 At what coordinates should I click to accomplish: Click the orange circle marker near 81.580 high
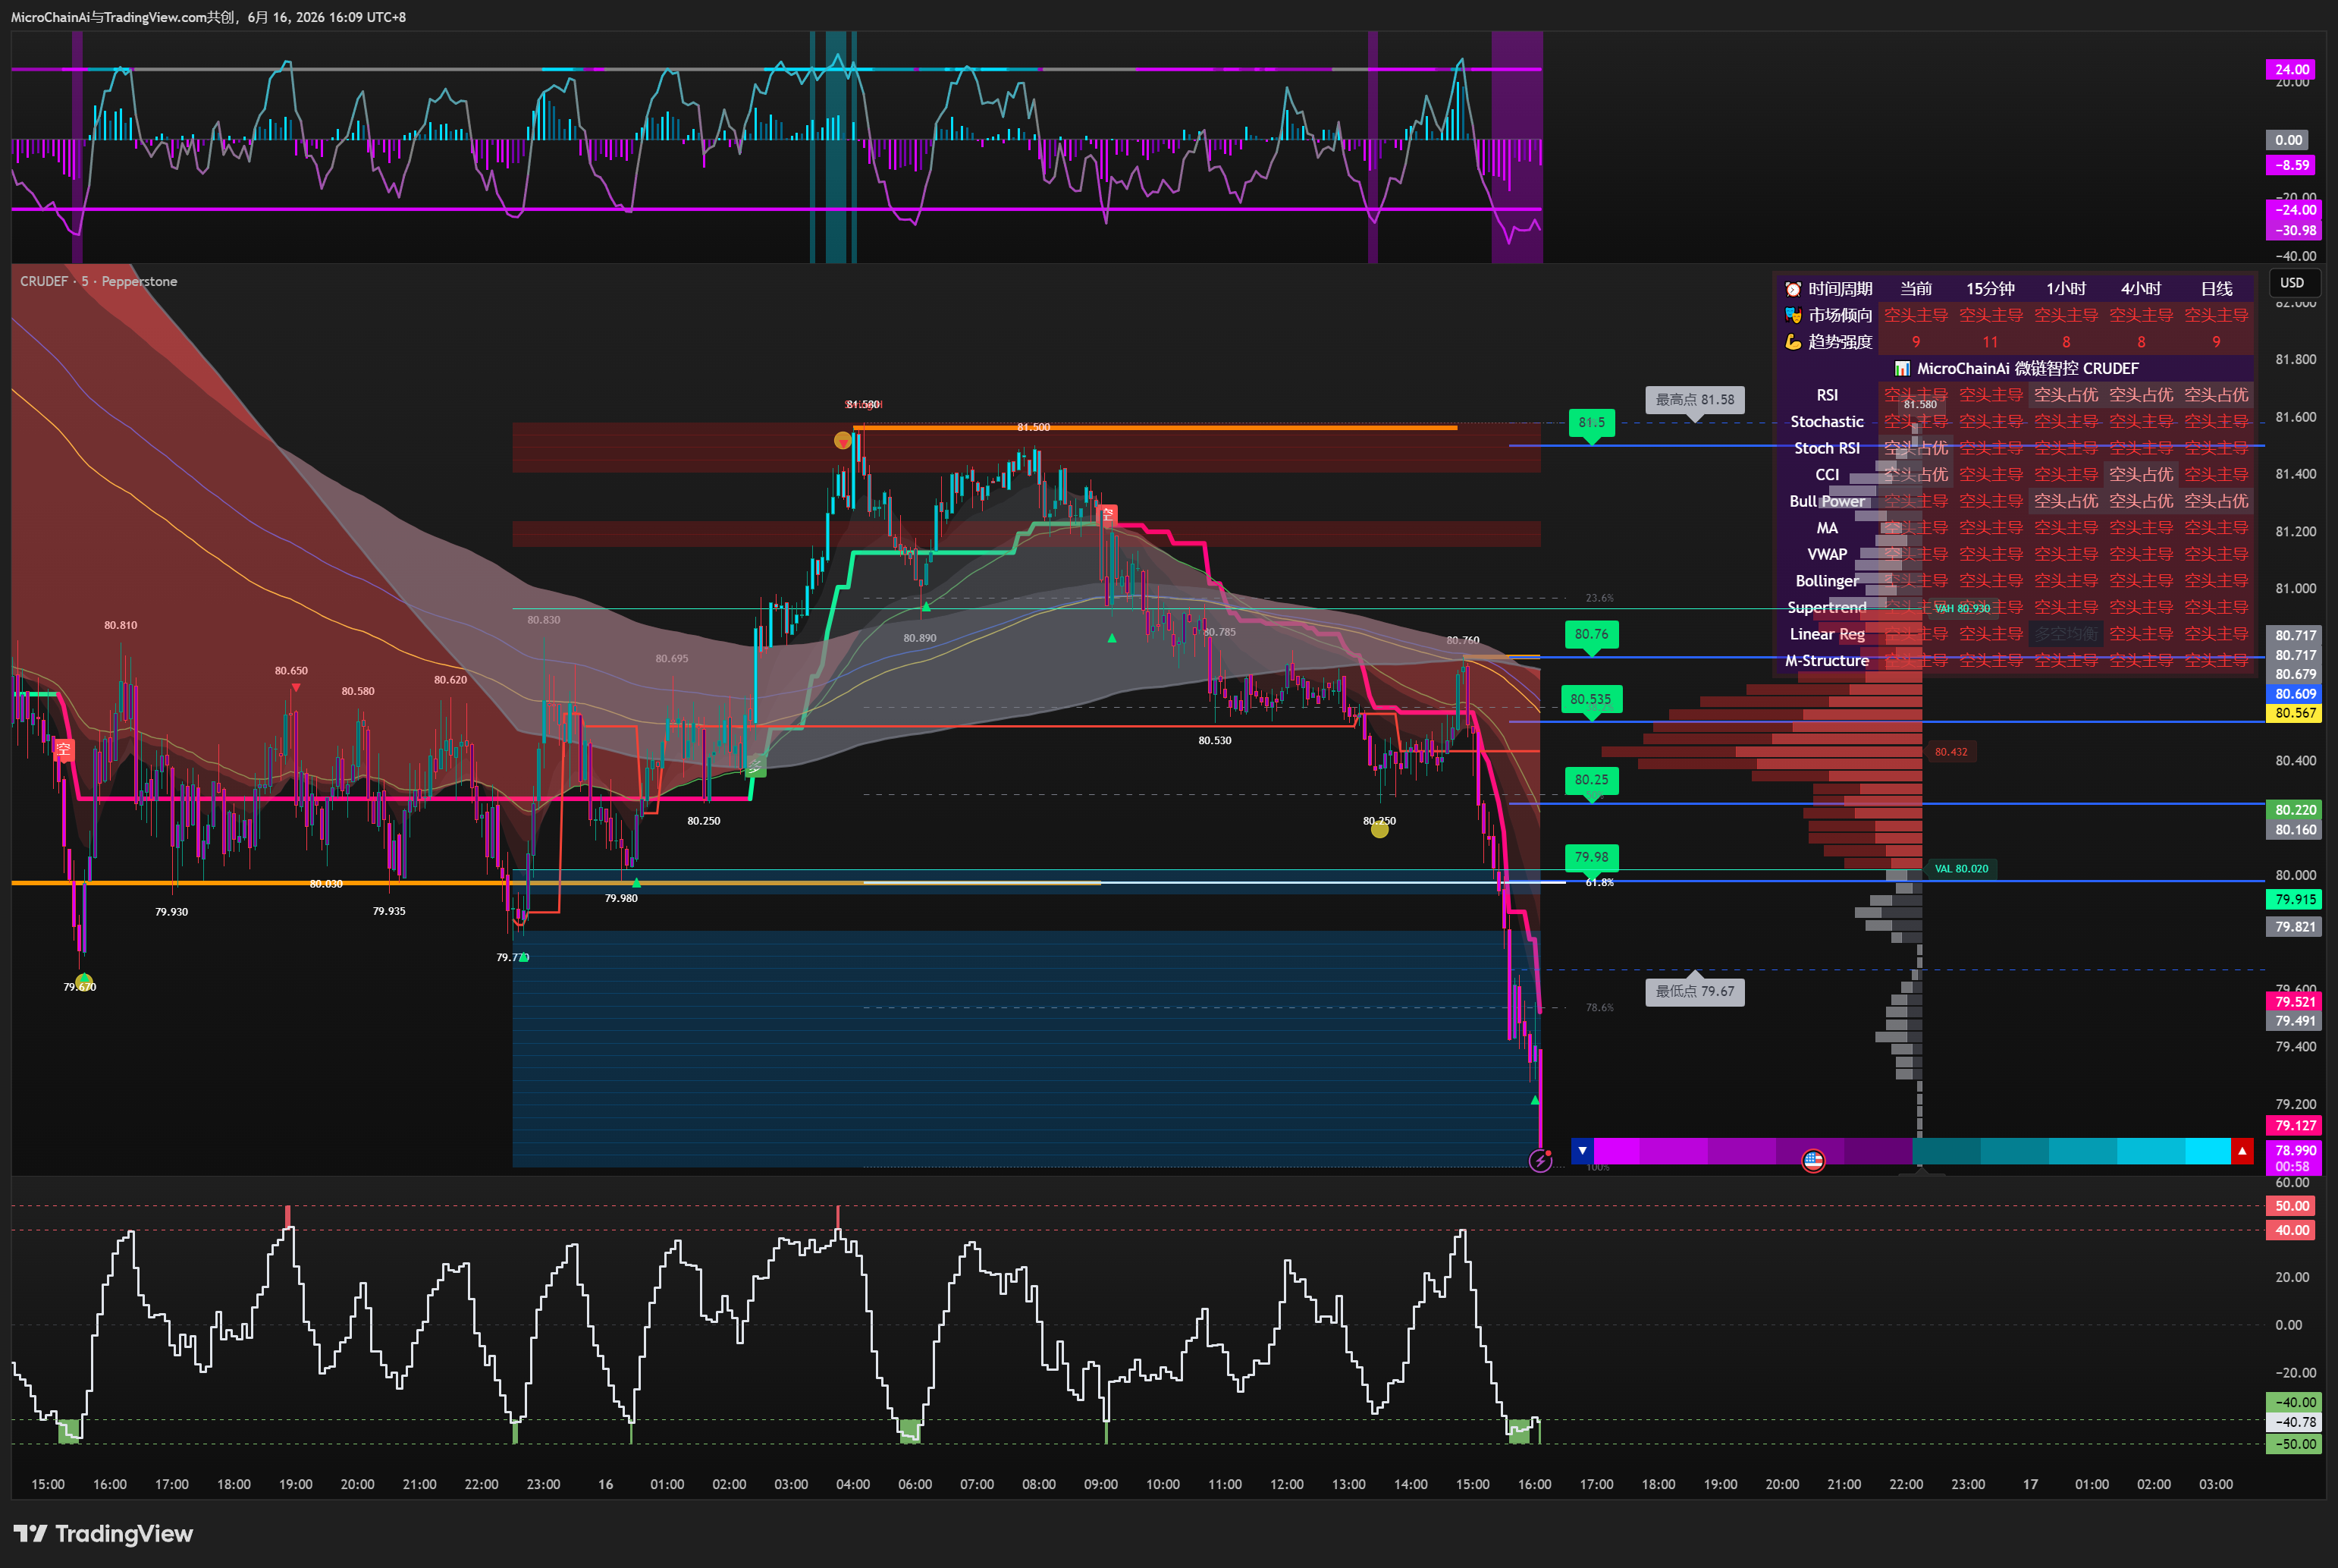(x=843, y=440)
